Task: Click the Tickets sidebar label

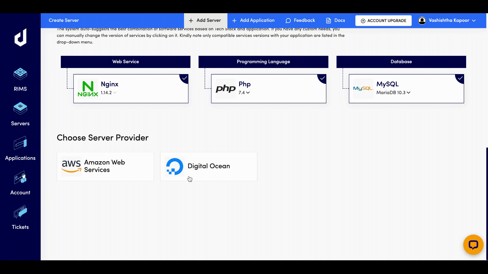Action: (x=20, y=227)
